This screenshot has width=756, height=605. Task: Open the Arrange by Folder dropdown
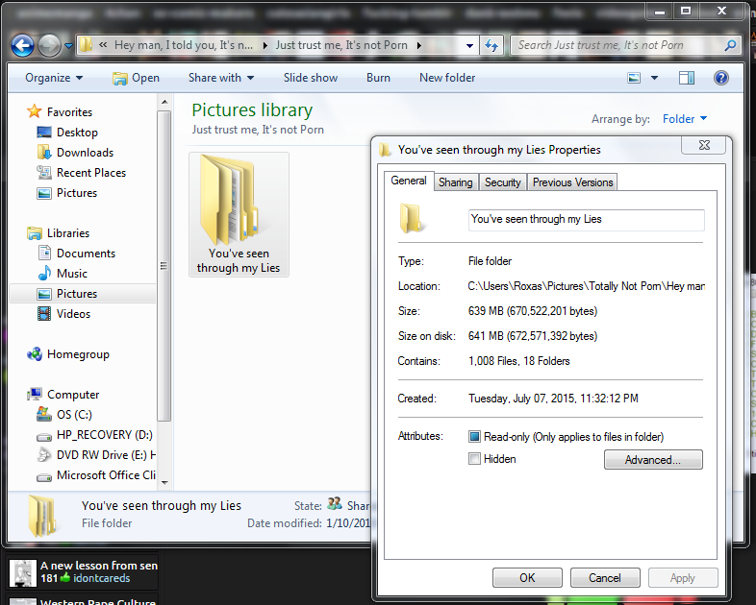(x=684, y=119)
